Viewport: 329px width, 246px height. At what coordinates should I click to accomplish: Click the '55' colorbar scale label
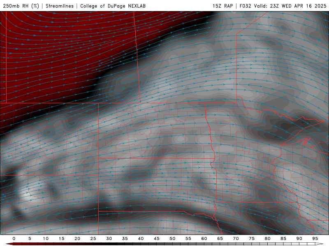click(x=188, y=239)
